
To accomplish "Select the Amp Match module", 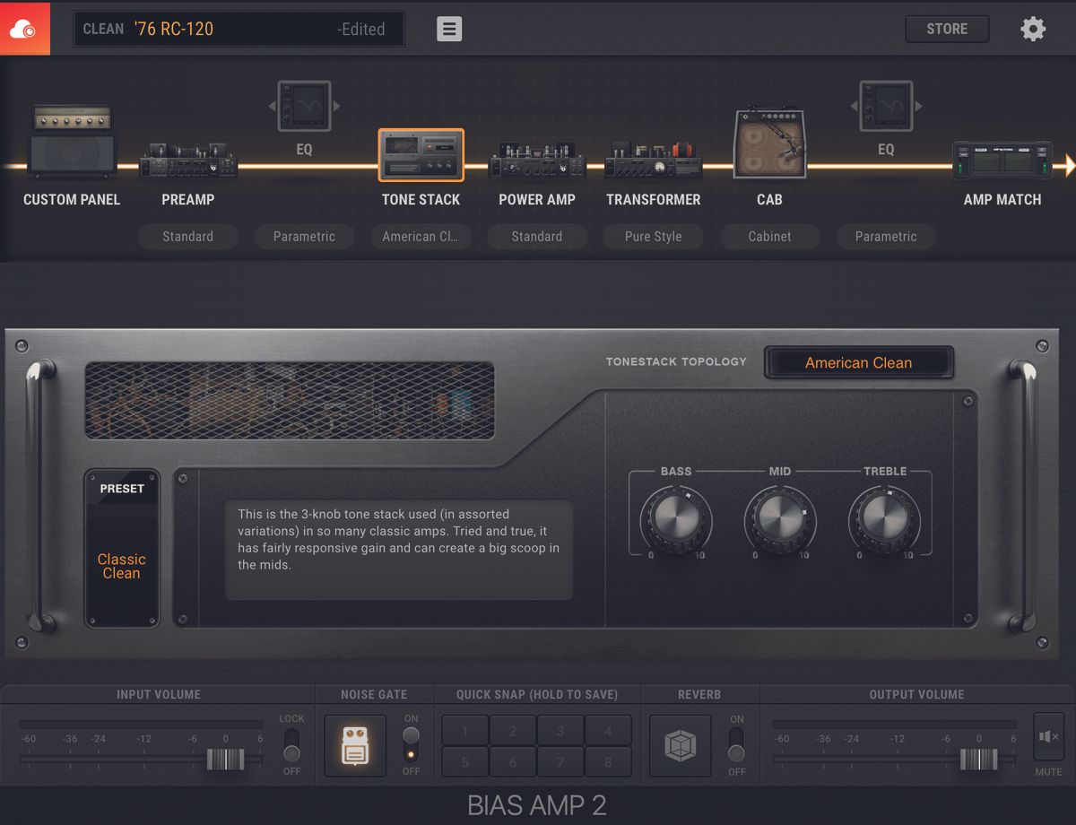I will 1002,161.
